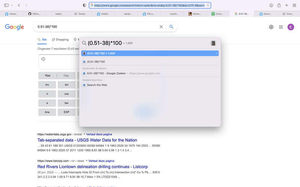Click the e calculator key
This screenshot has height=187, width=300.
pyautogui.click(x=47, y=103)
